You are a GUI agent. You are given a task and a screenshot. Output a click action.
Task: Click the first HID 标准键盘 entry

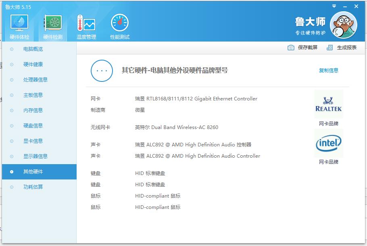pos(150,173)
